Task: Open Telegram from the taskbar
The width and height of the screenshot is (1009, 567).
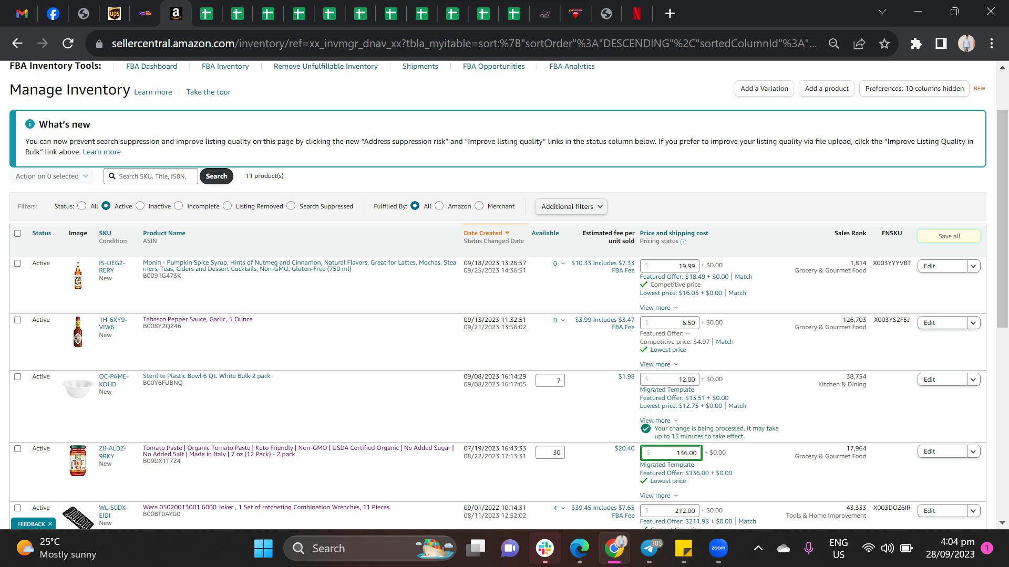Action: click(x=650, y=549)
